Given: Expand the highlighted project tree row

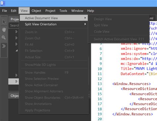Looking at the screenshot, I should (x=16, y=81).
